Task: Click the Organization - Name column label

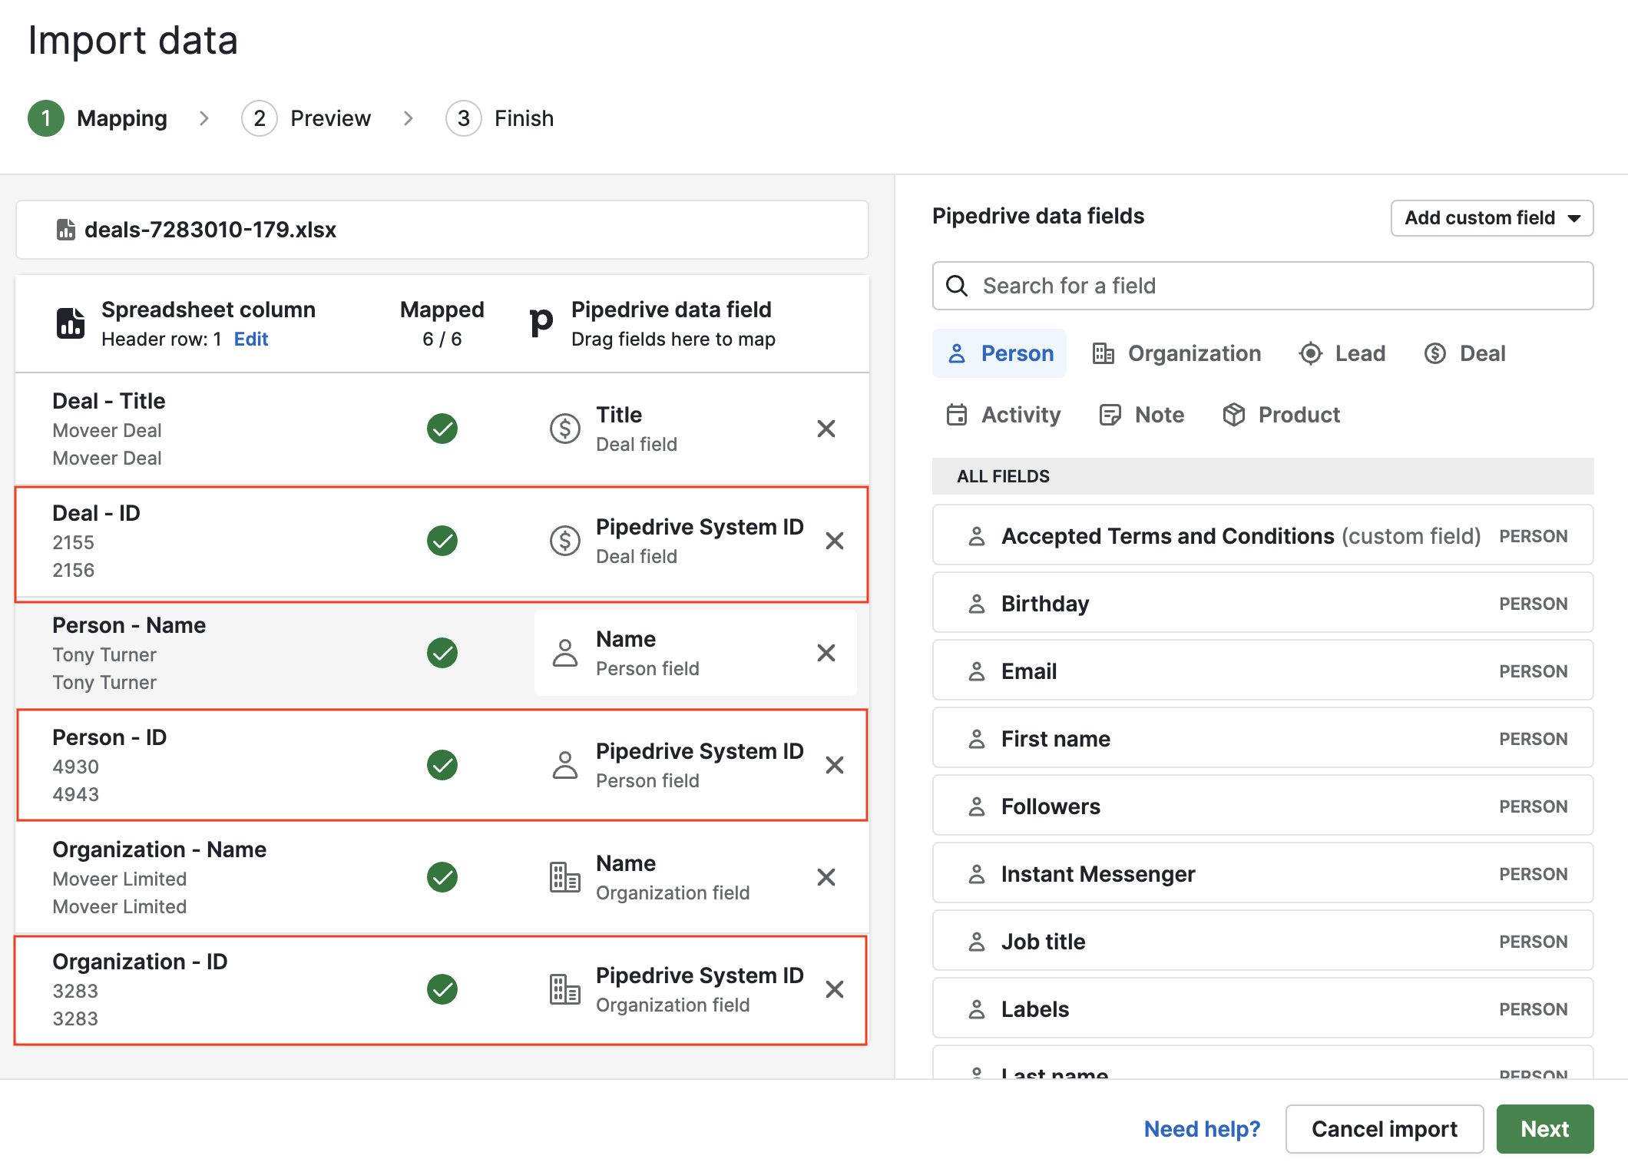Action: [x=160, y=849]
